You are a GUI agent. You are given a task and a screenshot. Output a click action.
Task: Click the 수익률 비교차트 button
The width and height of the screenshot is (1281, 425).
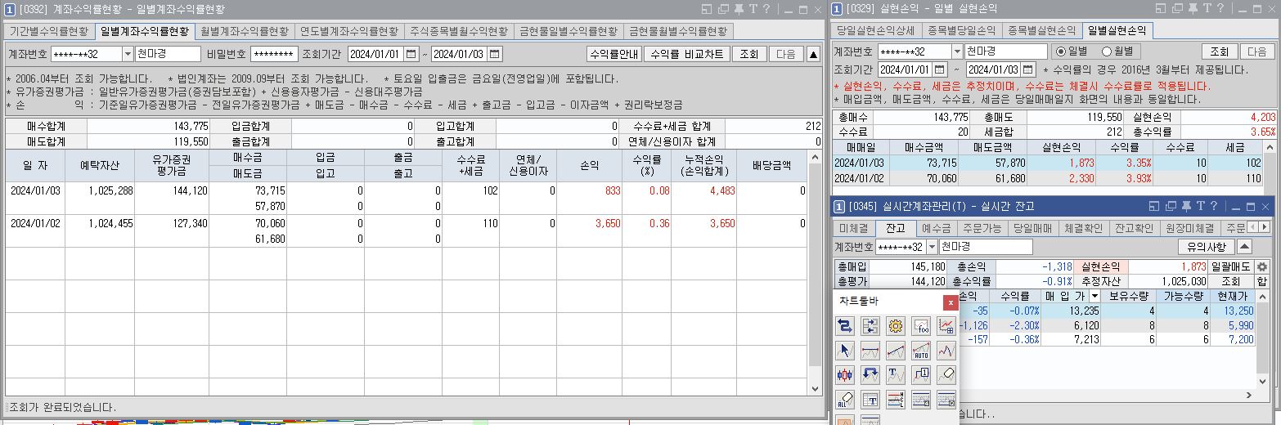click(686, 54)
